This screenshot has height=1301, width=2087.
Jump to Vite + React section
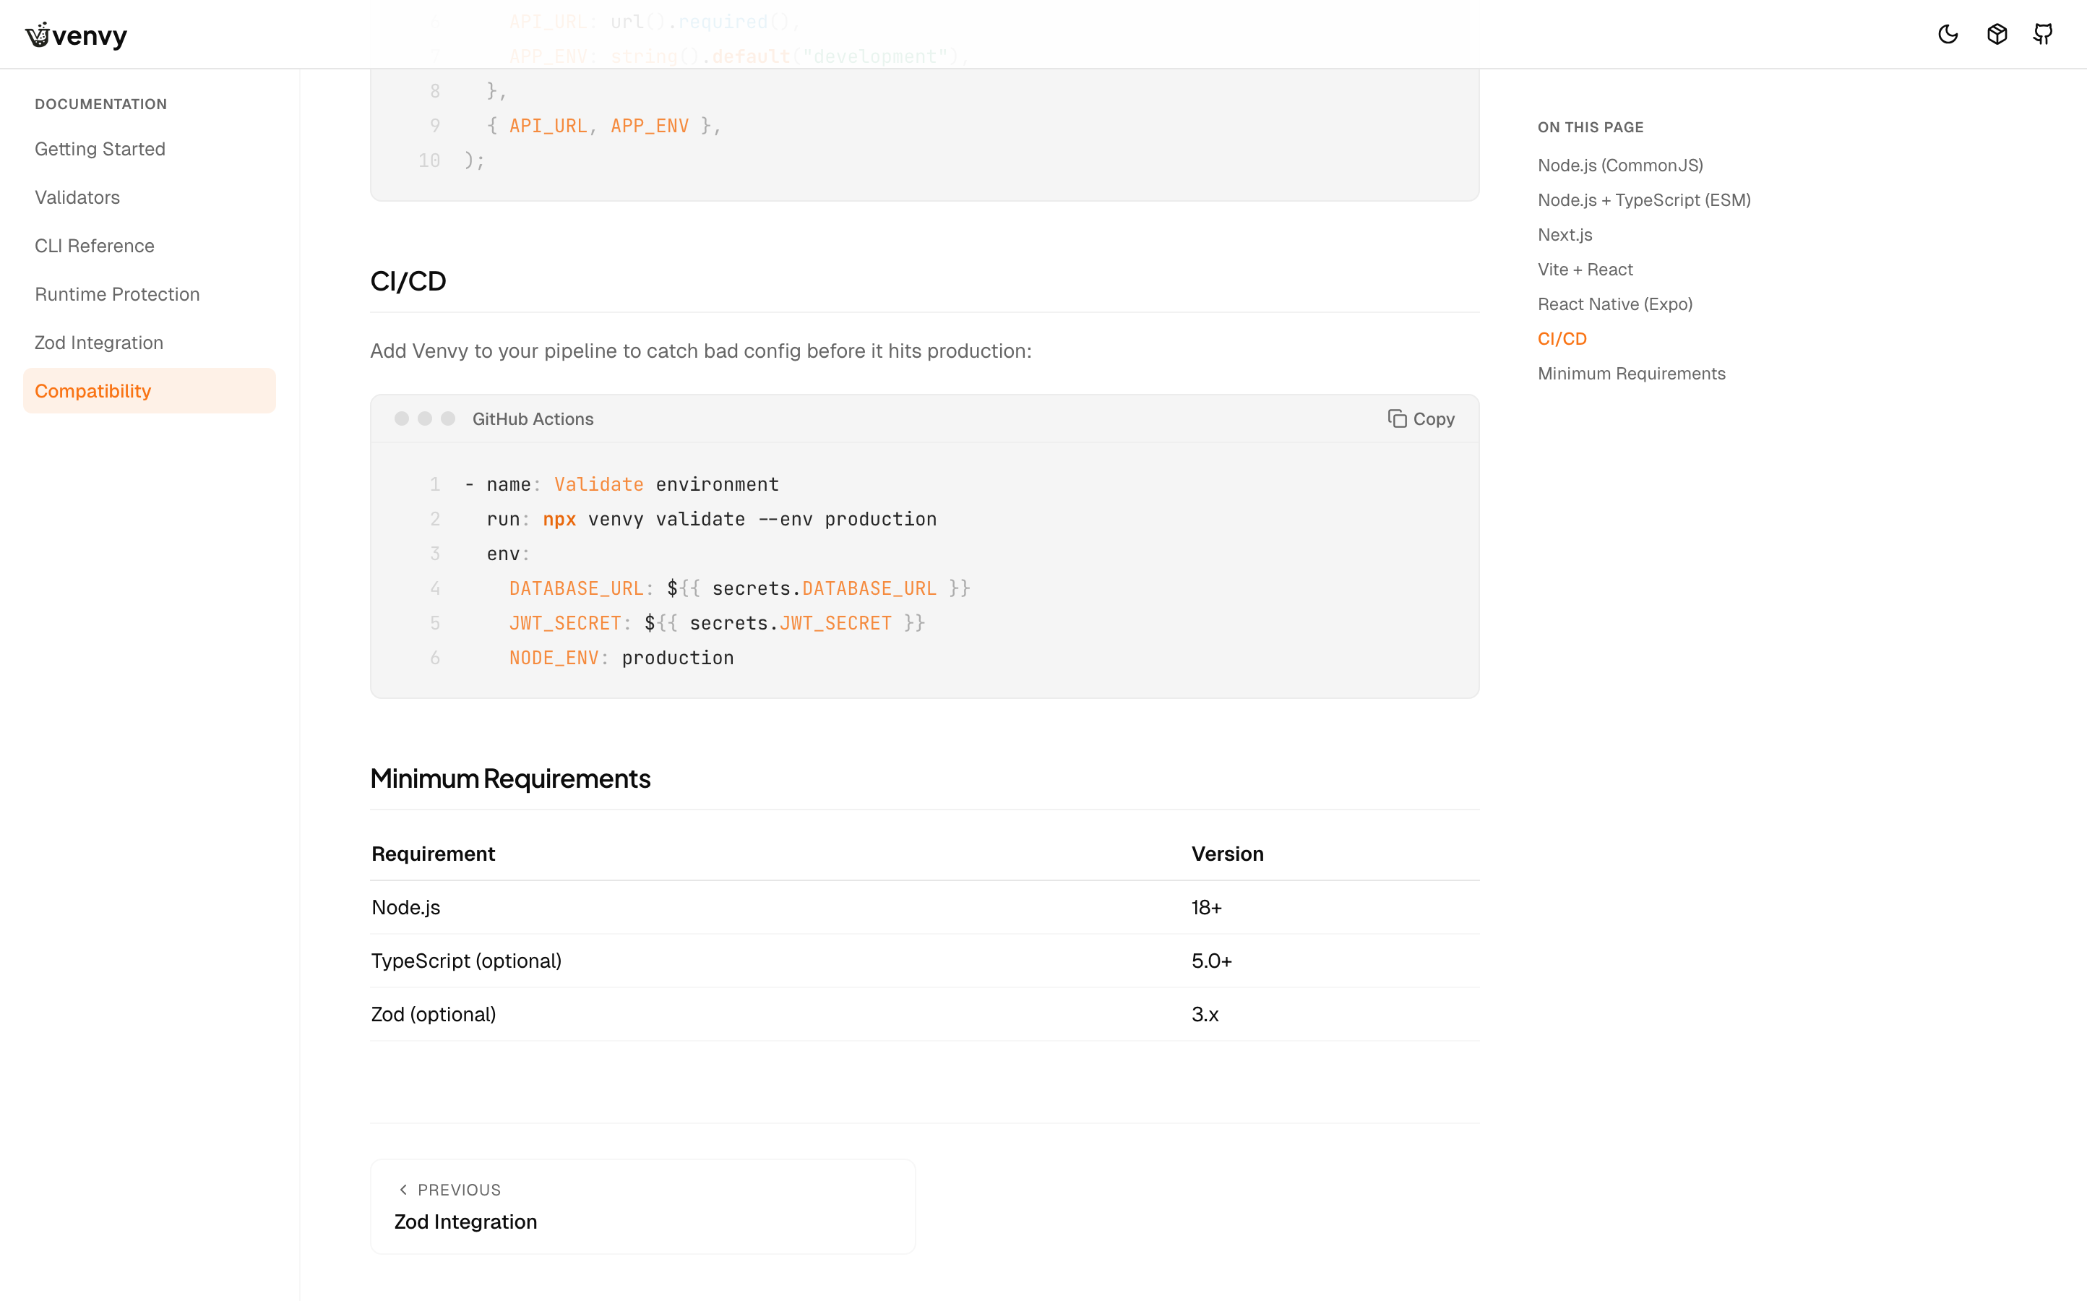click(1585, 270)
